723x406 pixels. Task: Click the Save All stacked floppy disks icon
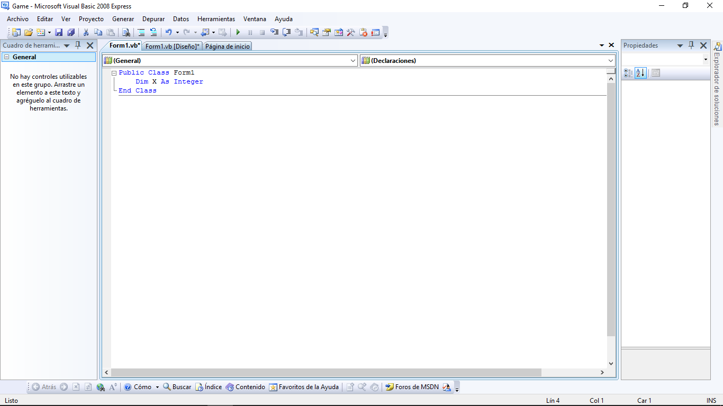coord(71,32)
